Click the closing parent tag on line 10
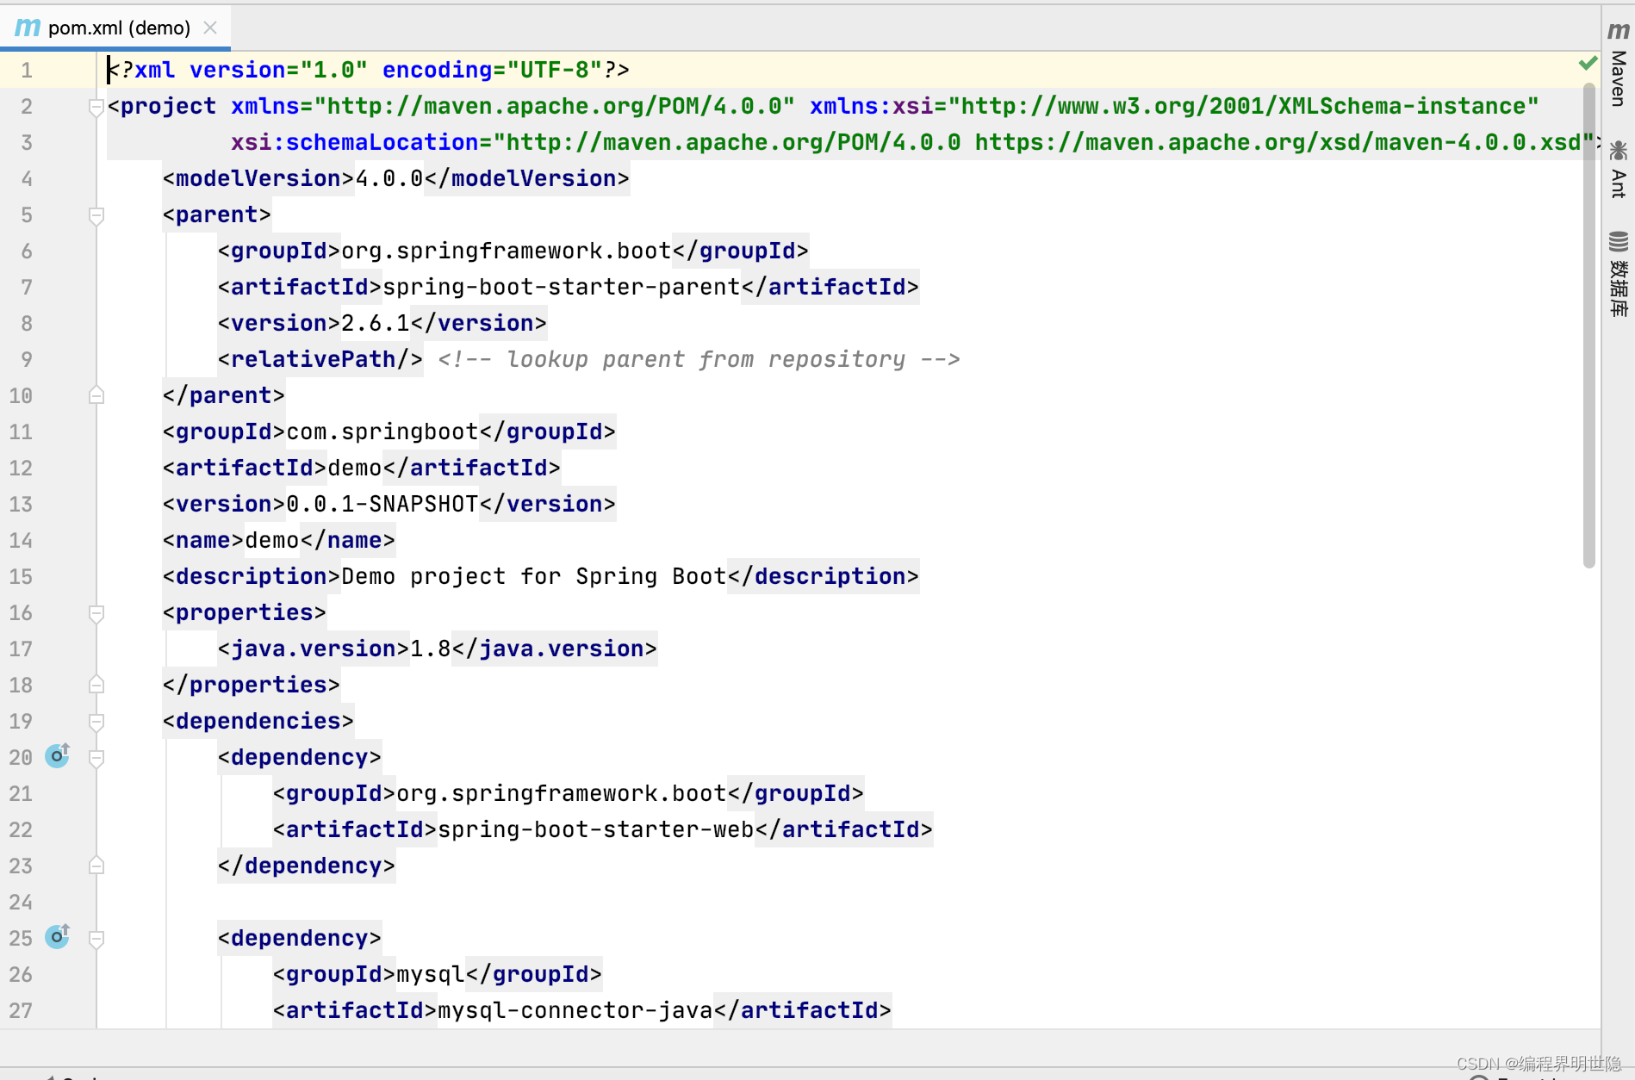The width and height of the screenshot is (1635, 1080). (224, 395)
